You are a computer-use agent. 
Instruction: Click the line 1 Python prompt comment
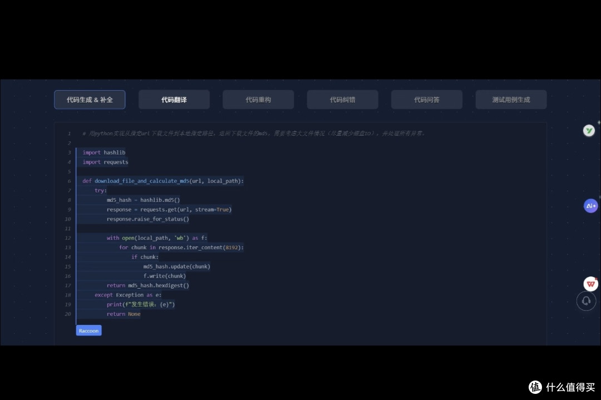tap(253, 134)
